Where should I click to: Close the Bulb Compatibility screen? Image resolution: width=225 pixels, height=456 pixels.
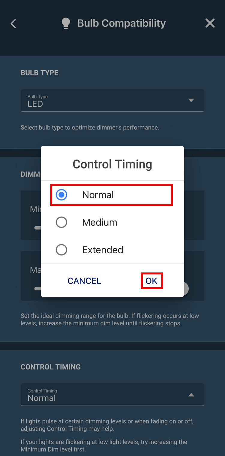click(x=210, y=23)
